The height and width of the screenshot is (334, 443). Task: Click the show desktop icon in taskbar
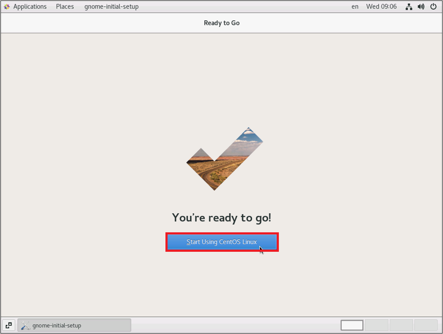click(x=8, y=325)
